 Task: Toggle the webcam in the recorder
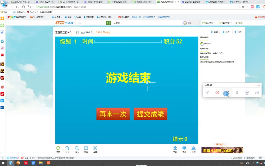(x=247, y=93)
